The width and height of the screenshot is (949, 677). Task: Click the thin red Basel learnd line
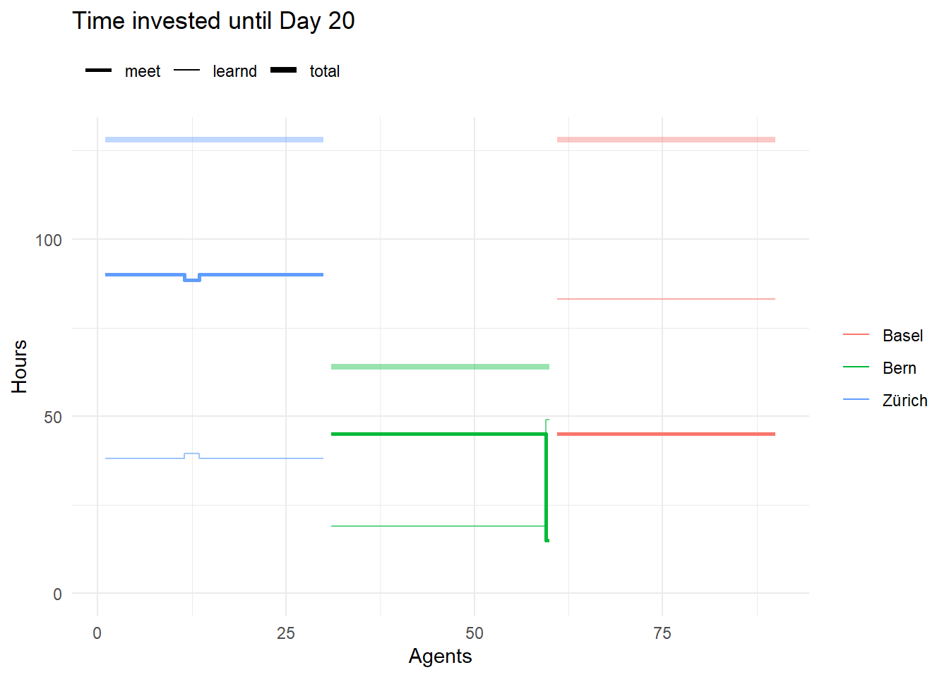coord(666,299)
